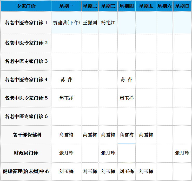This screenshot has width=192, height=181.
Task: Click the 老干部保健科 row label
Action: pyautogui.click(x=26, y=135)
